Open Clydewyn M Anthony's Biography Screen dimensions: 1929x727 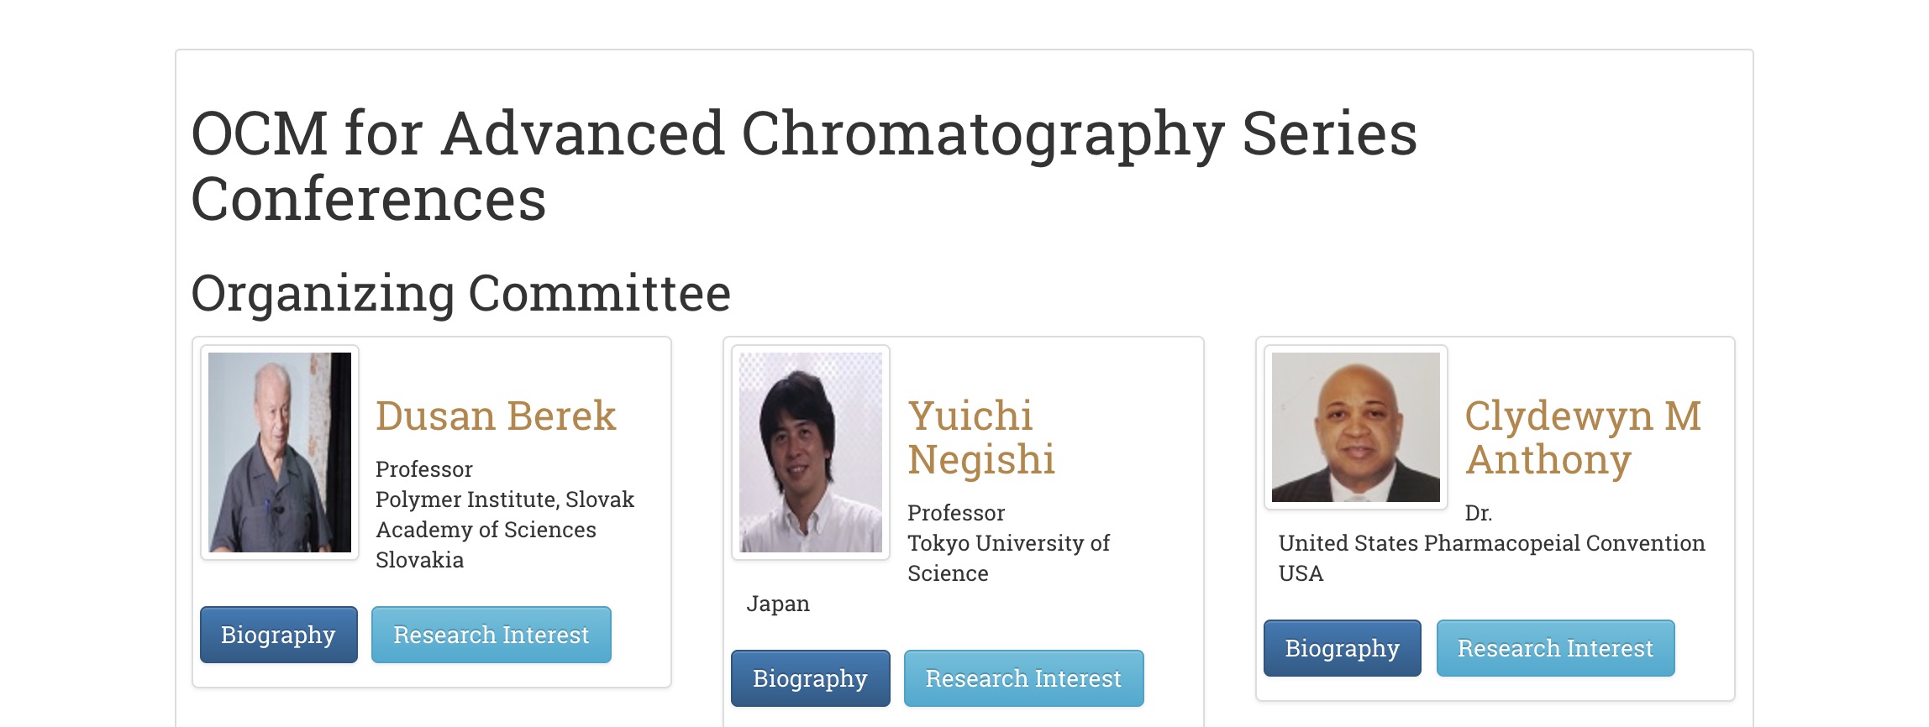pos(1342,648)
